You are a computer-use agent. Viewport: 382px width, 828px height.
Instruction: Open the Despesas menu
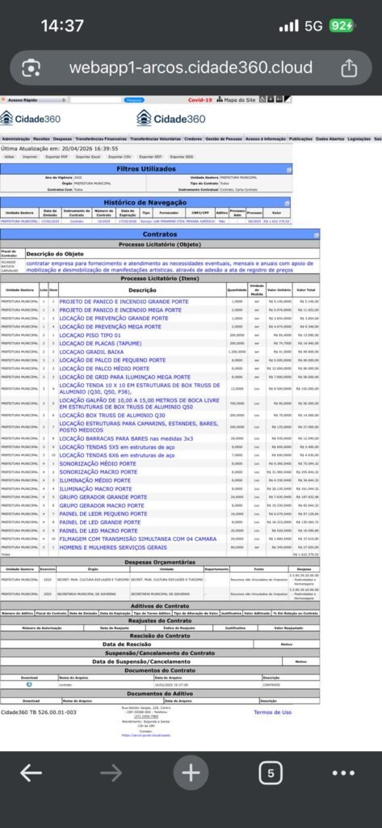[x=63, y=139]
